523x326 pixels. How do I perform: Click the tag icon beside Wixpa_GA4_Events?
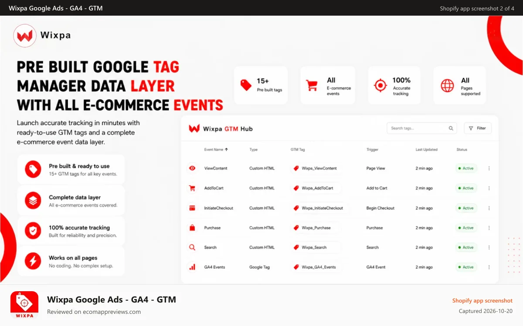296,267
